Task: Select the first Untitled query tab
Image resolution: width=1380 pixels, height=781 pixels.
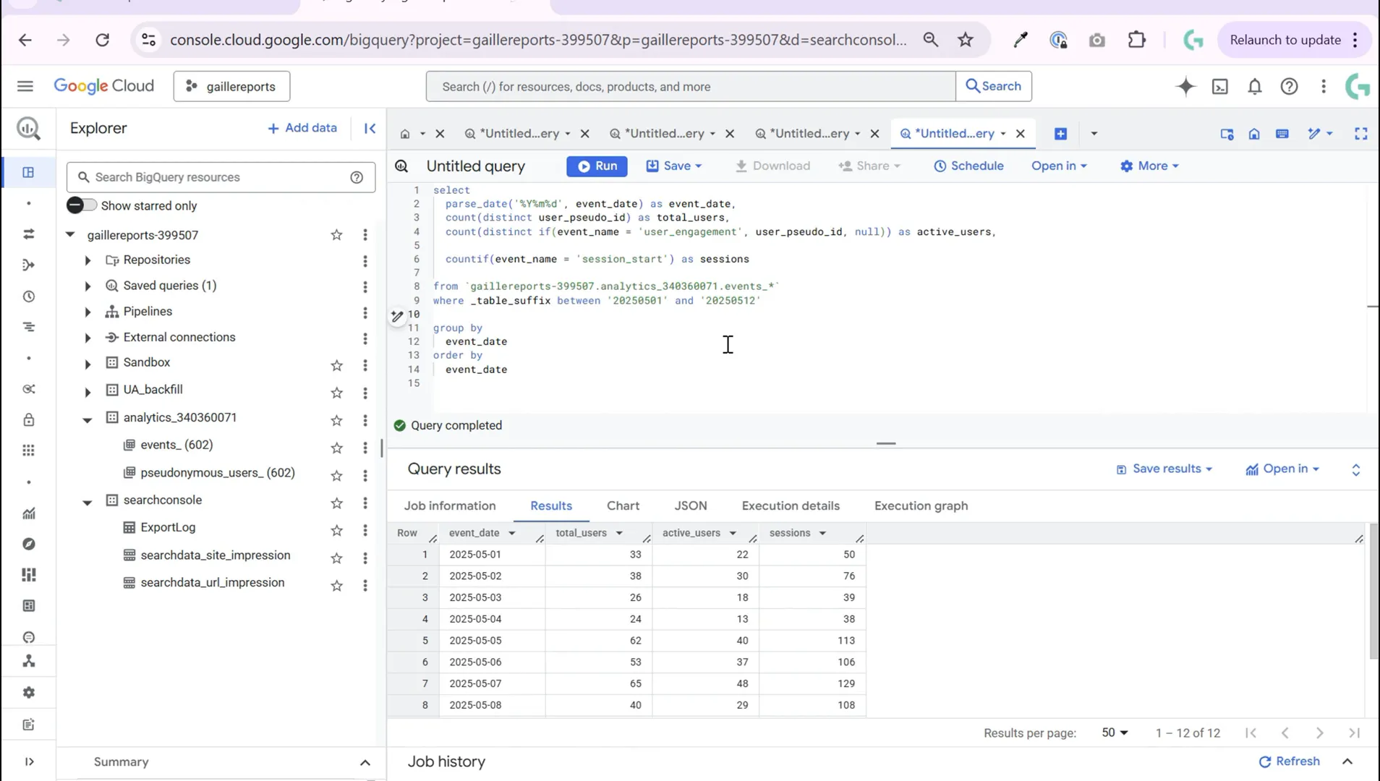Action: (519, 134)
